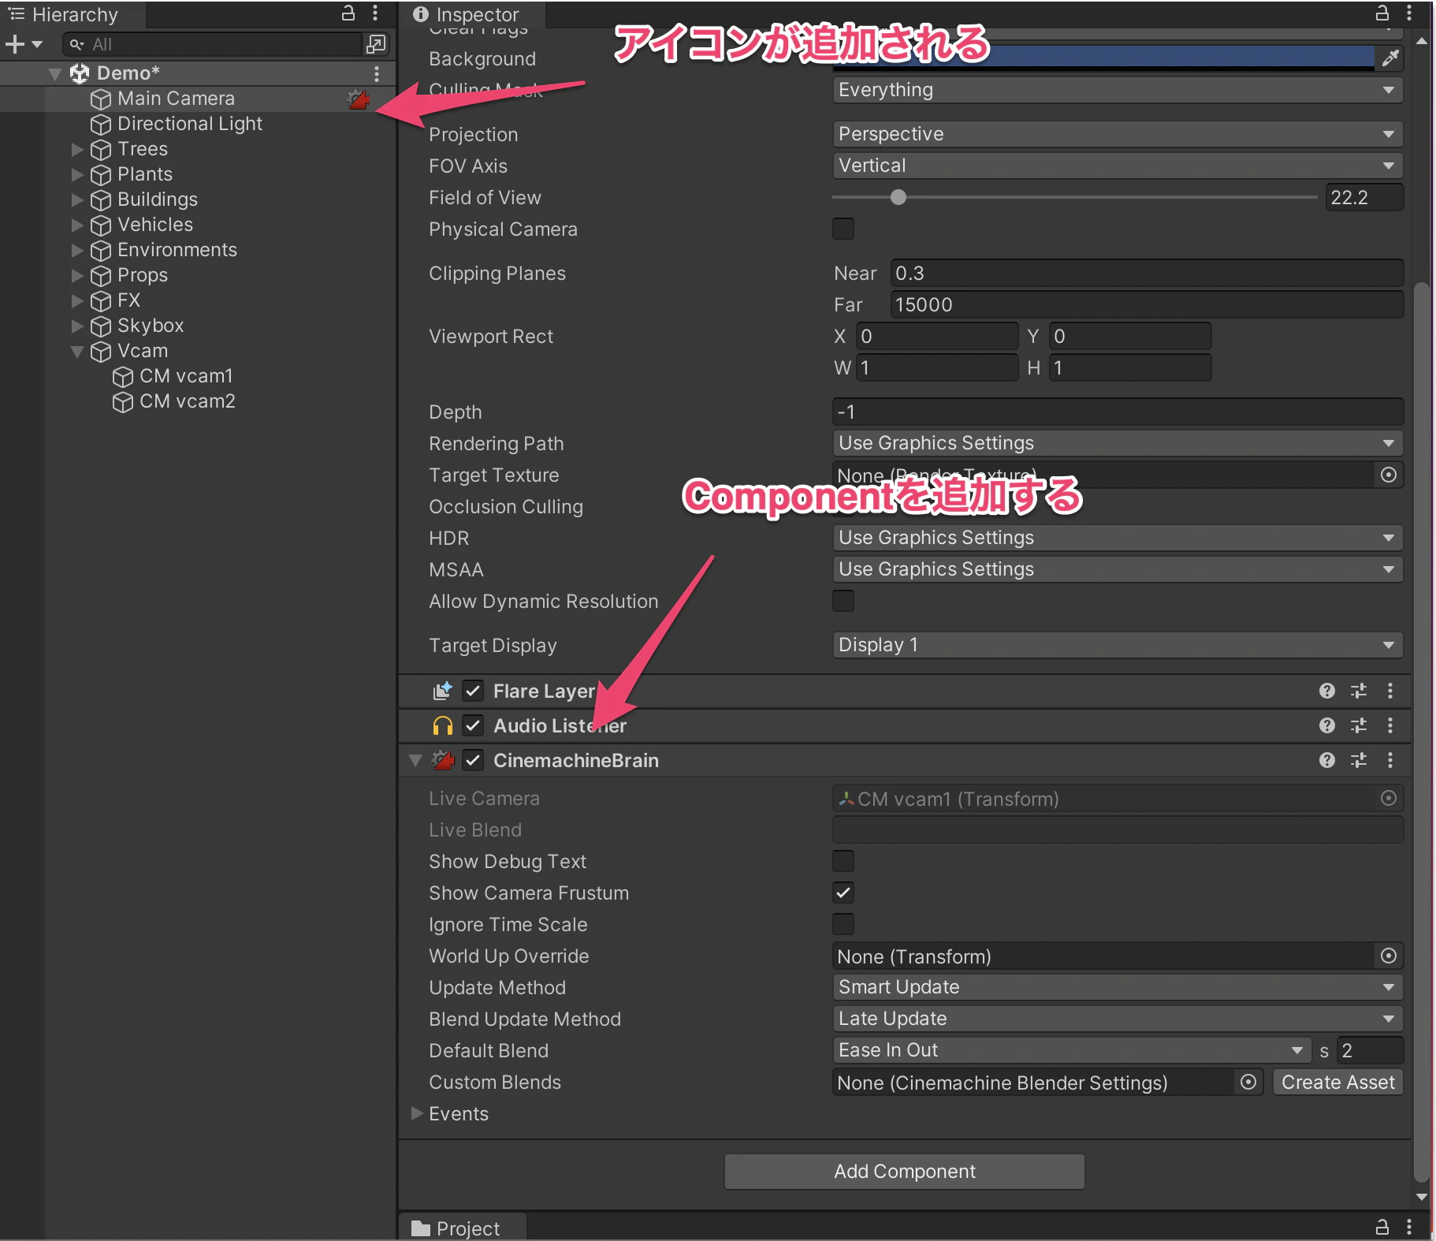Select CM vcam1 in hierarchy
The width and height of the screenshot is (1436, 1241).
tap(186, 376)
